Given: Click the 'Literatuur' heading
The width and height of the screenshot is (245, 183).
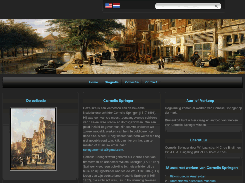Looking at the screenshot, I should (198, 140).
